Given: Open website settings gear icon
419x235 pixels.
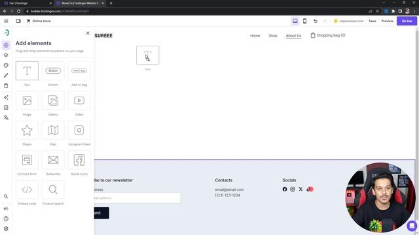Looking at the screenshot, I should (6, 229).
